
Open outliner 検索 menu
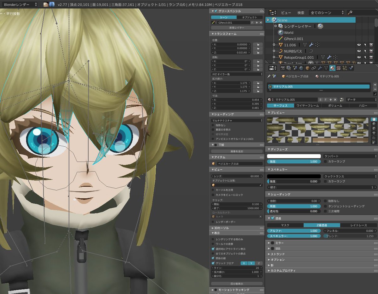[301, 13]
